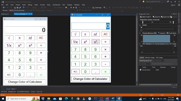Click AC button in running Sci-Calculator

point(105,34)
